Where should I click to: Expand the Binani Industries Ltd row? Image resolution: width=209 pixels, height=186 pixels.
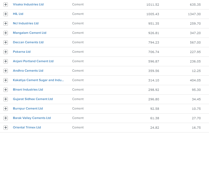pyautogui.click(x=6, y=90)
